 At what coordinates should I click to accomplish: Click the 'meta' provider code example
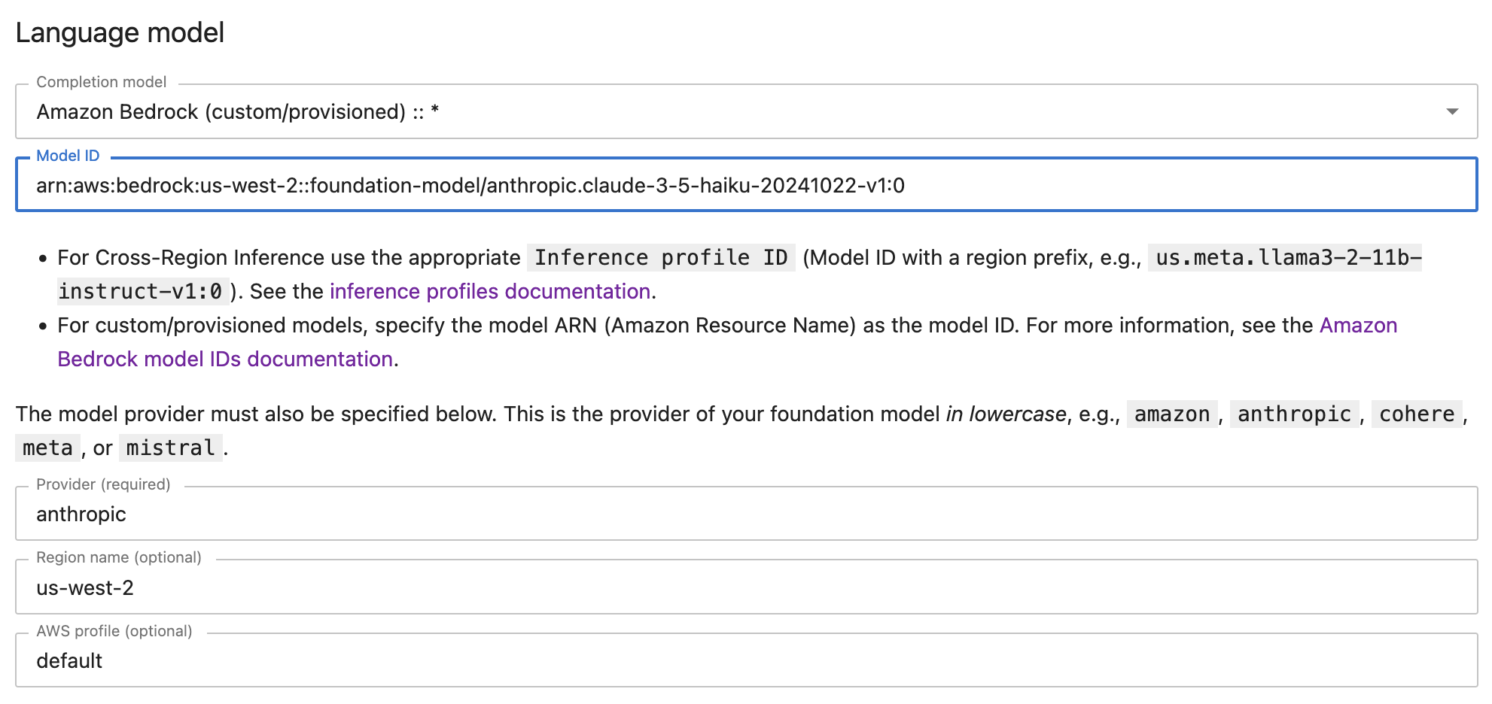point(47,448)
